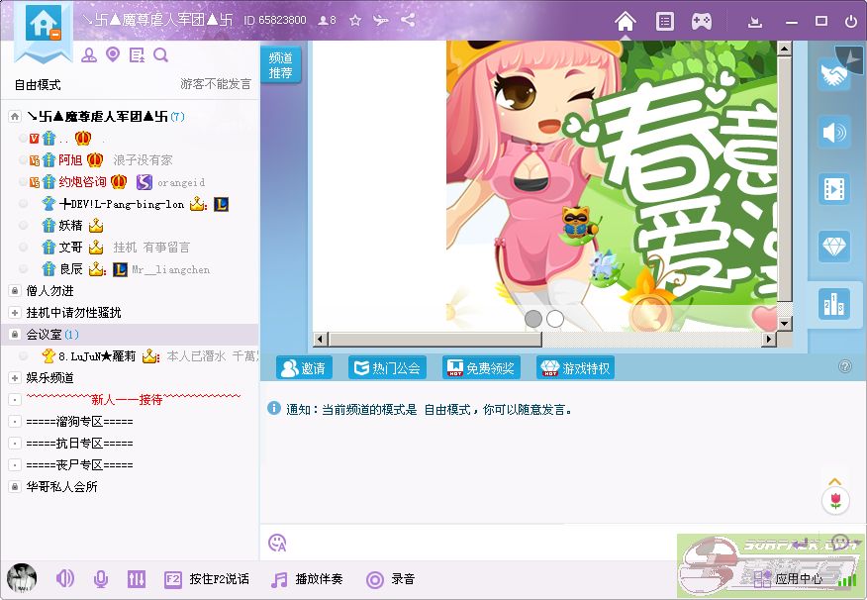867x600 pixels.
Task: Open the member icon below the channel title
Action: [88, 54]
